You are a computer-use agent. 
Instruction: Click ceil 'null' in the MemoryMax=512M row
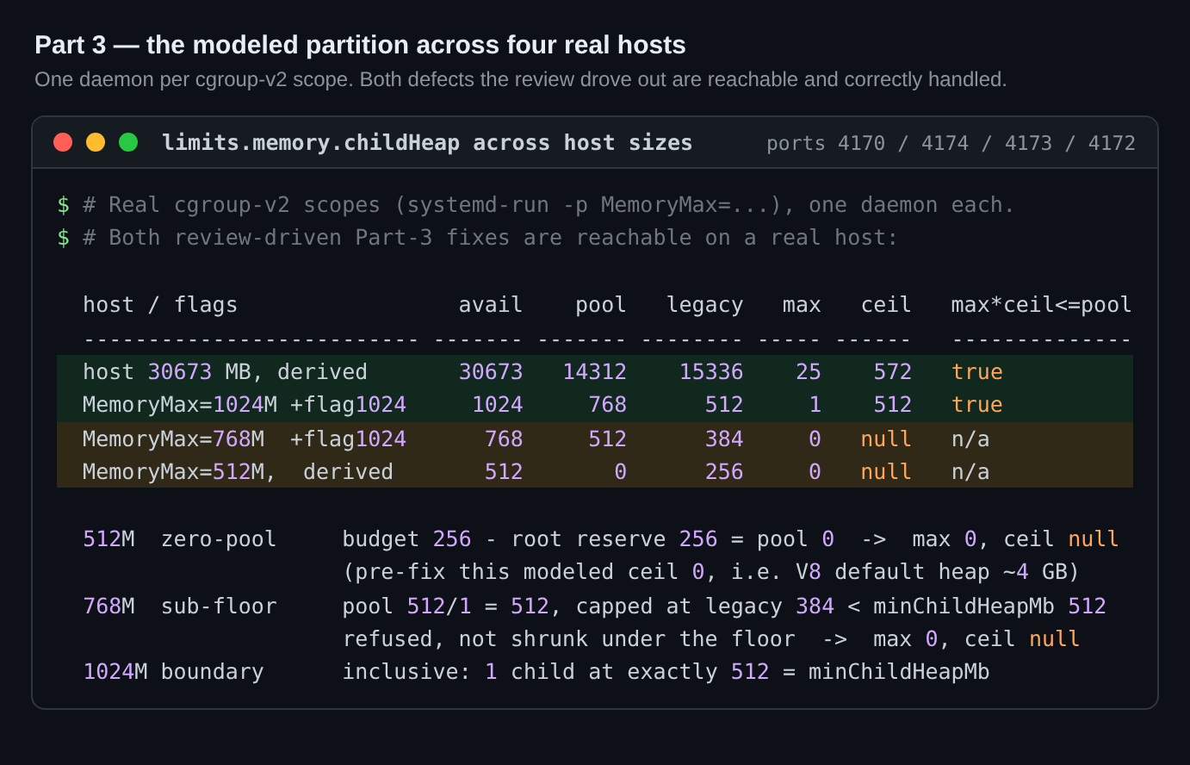point(886,472)
